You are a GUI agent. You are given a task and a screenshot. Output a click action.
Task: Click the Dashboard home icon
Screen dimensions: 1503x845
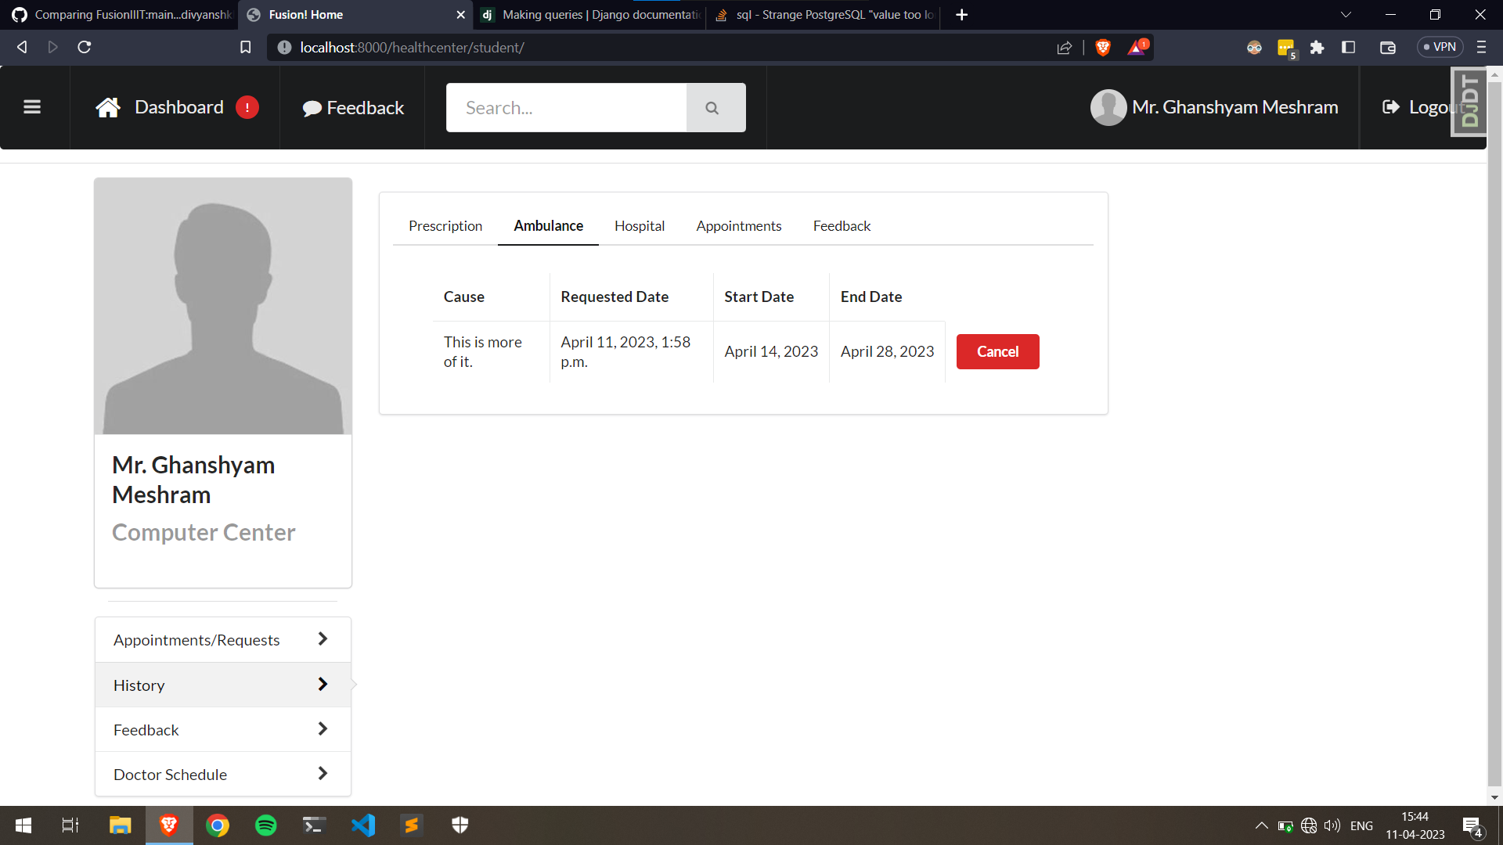(x=108, y=107)
